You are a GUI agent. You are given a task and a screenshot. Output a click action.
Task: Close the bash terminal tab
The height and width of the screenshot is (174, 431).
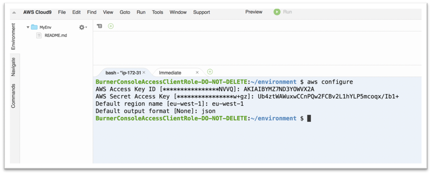tap(144, 73)
